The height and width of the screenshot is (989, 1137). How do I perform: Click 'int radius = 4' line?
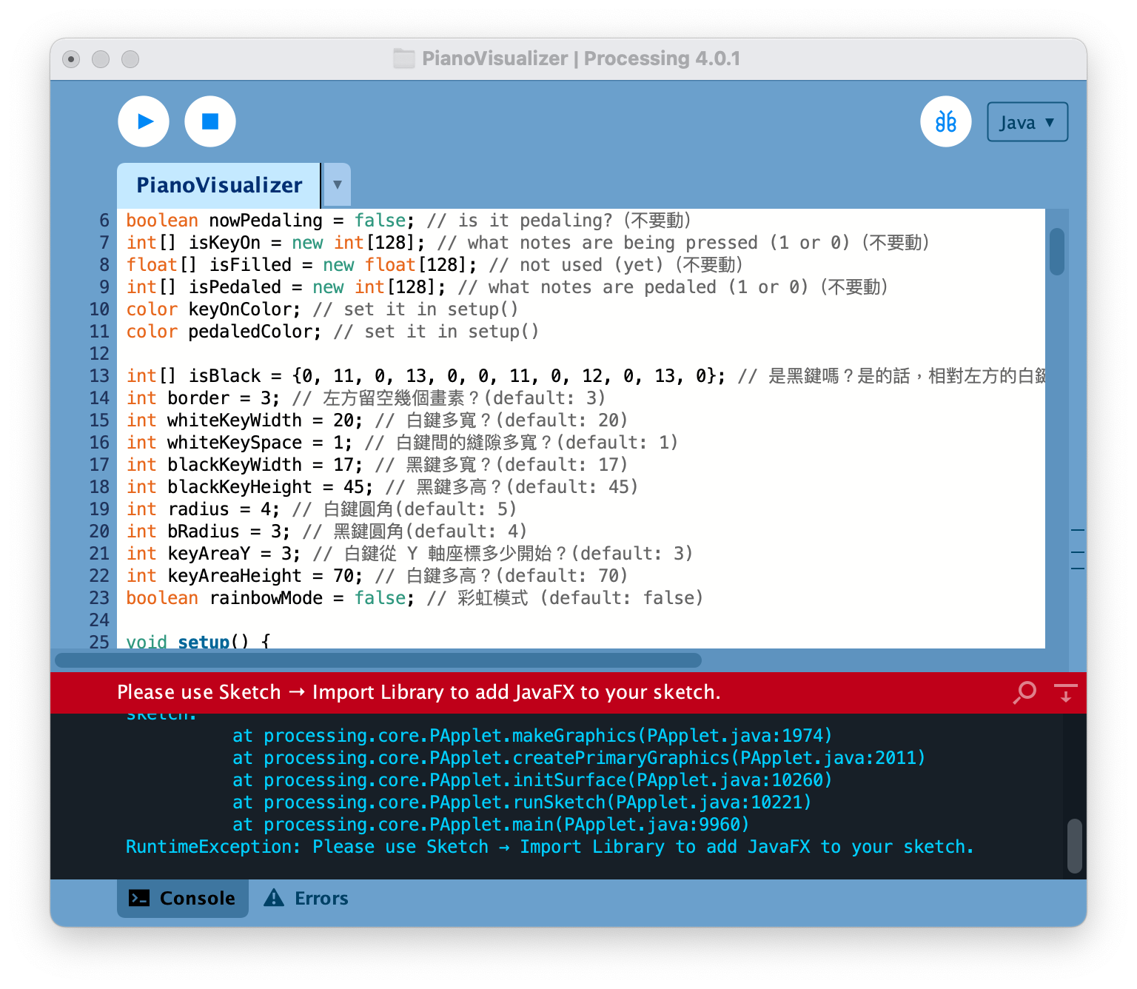tap(321, 509)
